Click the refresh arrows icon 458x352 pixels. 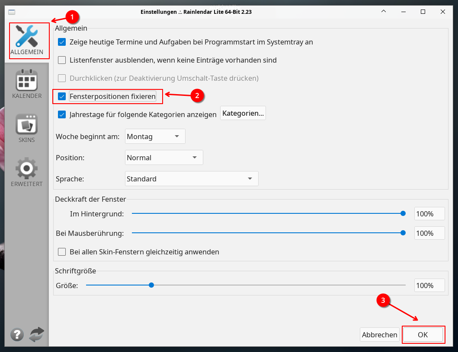coord(37,334)
